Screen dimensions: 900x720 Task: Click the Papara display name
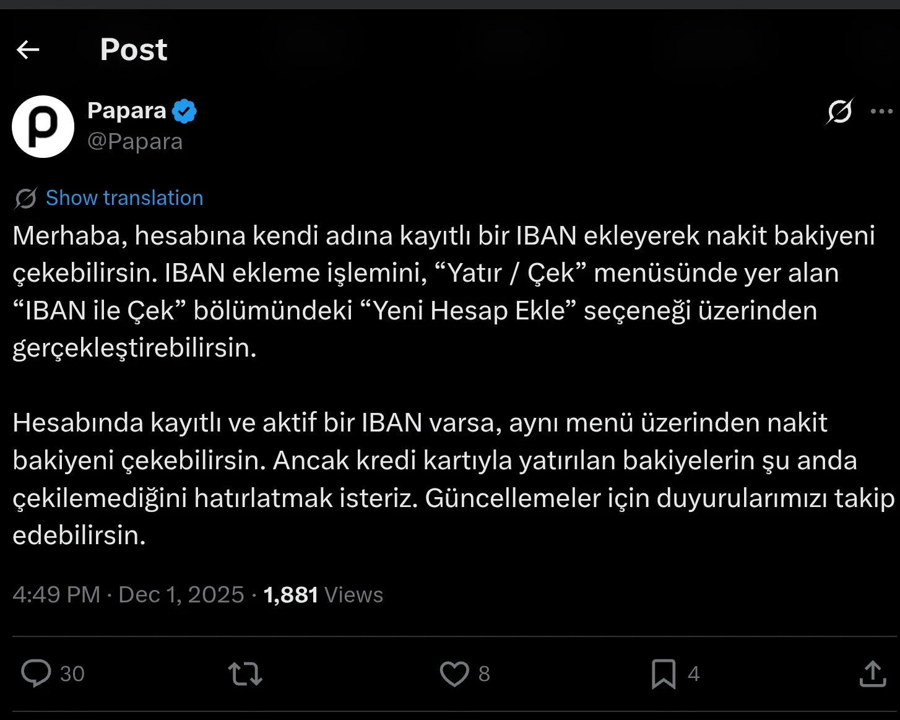[x=127, y=110]
